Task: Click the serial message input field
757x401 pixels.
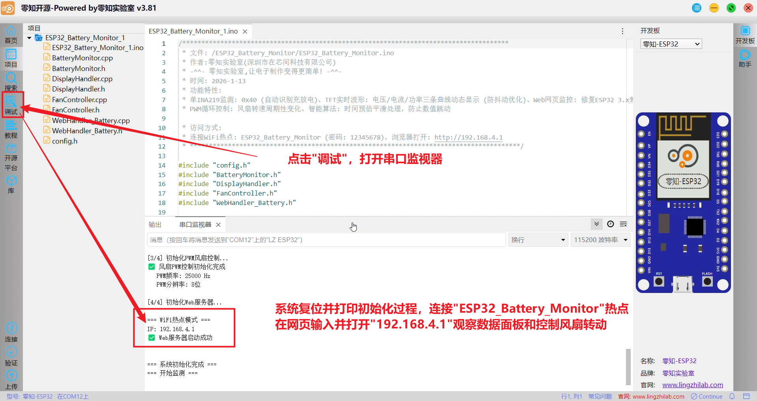Action: 326,240
